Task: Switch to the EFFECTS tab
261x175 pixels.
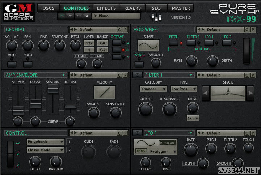Action: click(x=106, y=8)
